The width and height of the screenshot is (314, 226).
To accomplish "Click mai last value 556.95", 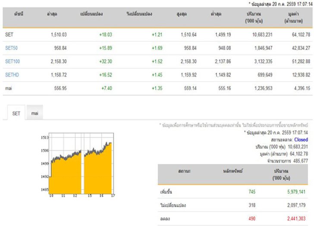I will 60,88.
